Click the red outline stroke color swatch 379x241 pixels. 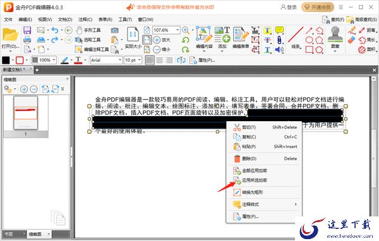point(20,60)
